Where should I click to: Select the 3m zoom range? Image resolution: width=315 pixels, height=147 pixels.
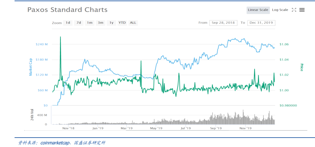pyautogui.click(x=101, y=23)
